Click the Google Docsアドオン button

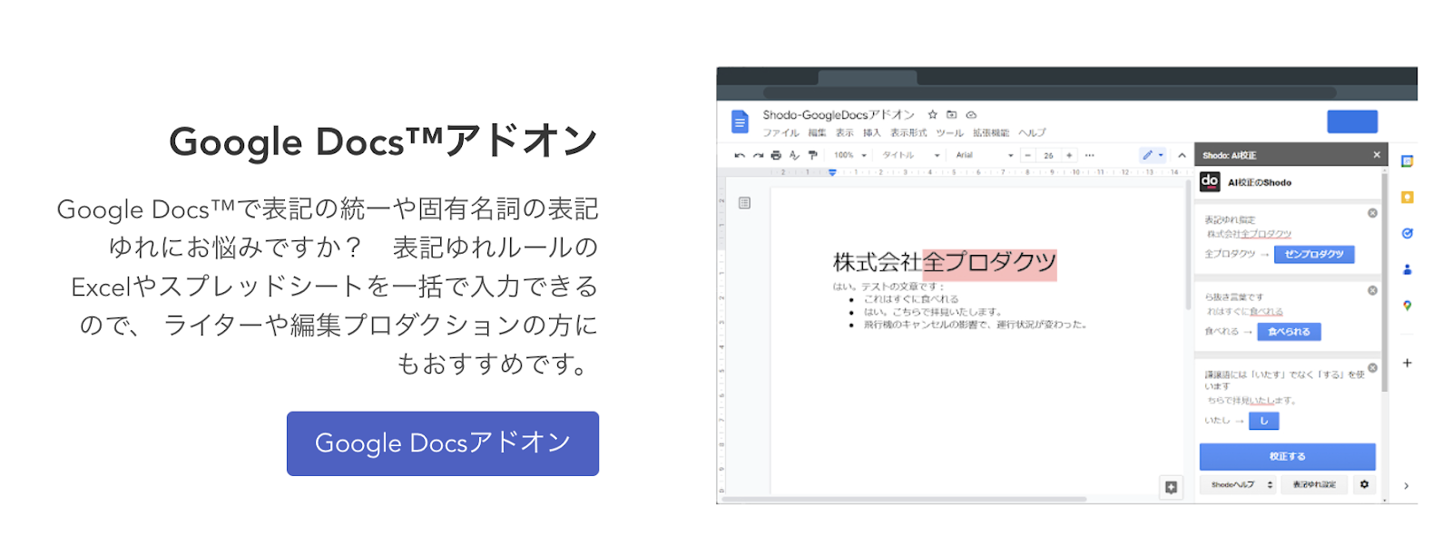click(443, 443)
